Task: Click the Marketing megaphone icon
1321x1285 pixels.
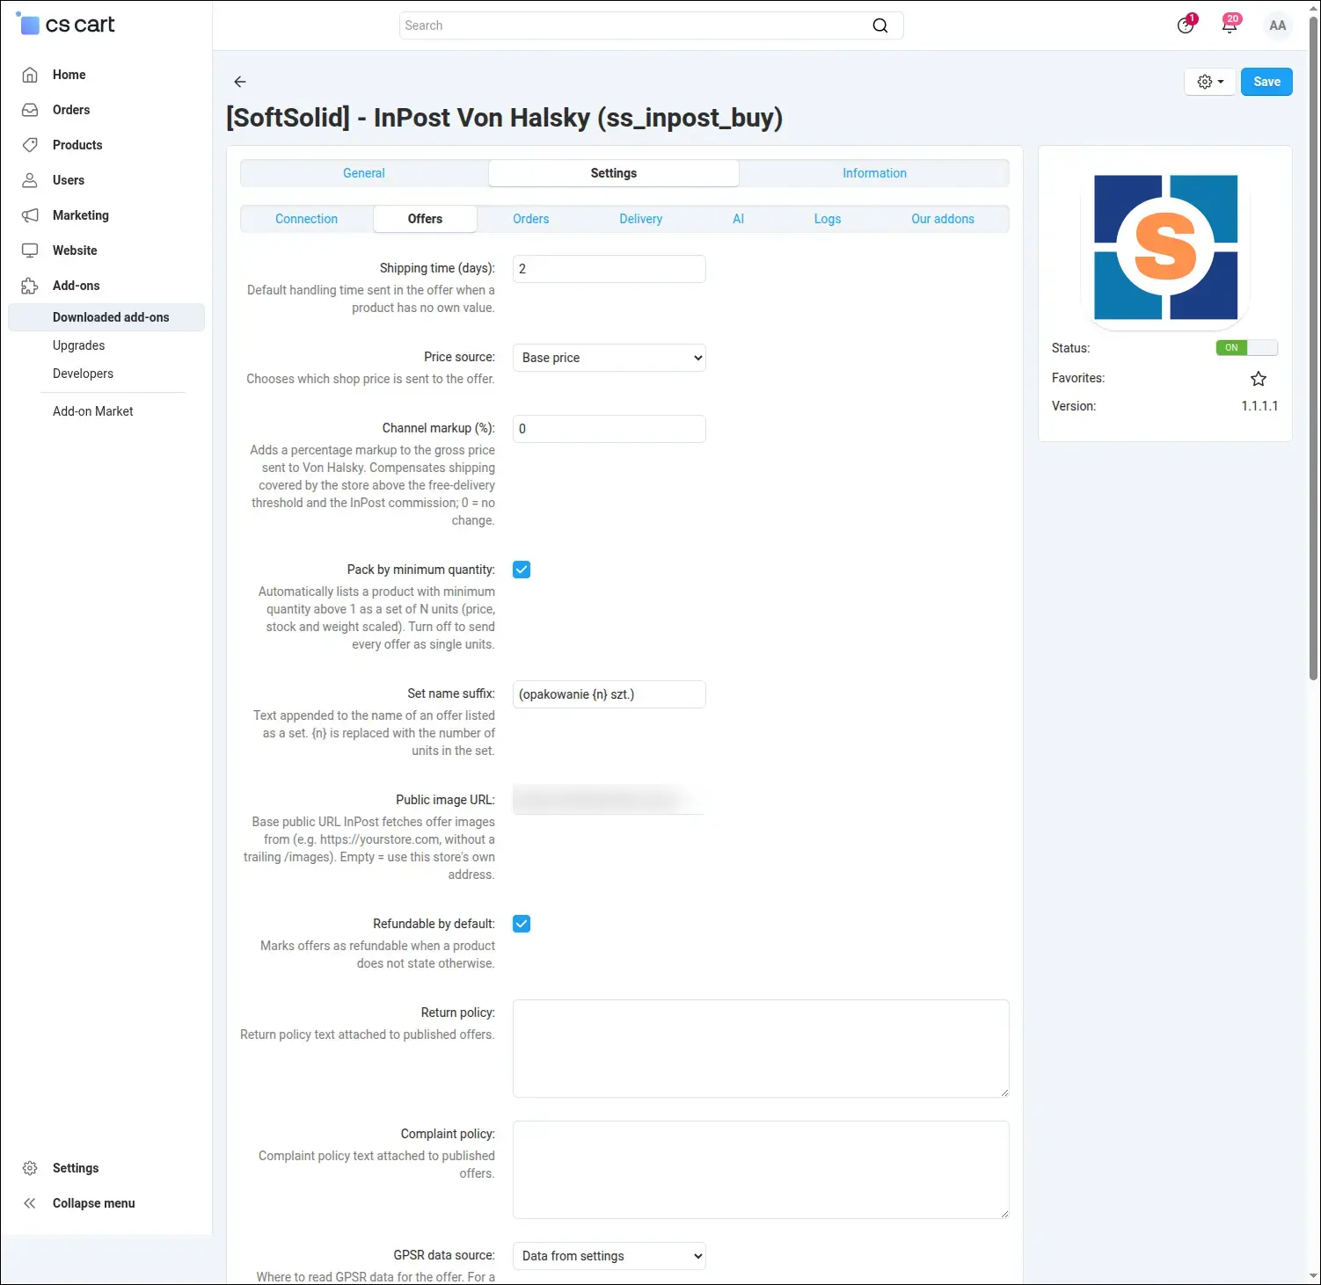Action: pos(30,215)
